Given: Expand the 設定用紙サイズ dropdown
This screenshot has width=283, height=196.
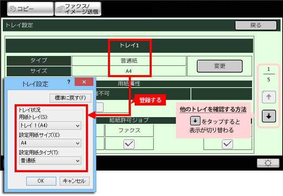Looking at the screenshot, I should pos(50,143).
